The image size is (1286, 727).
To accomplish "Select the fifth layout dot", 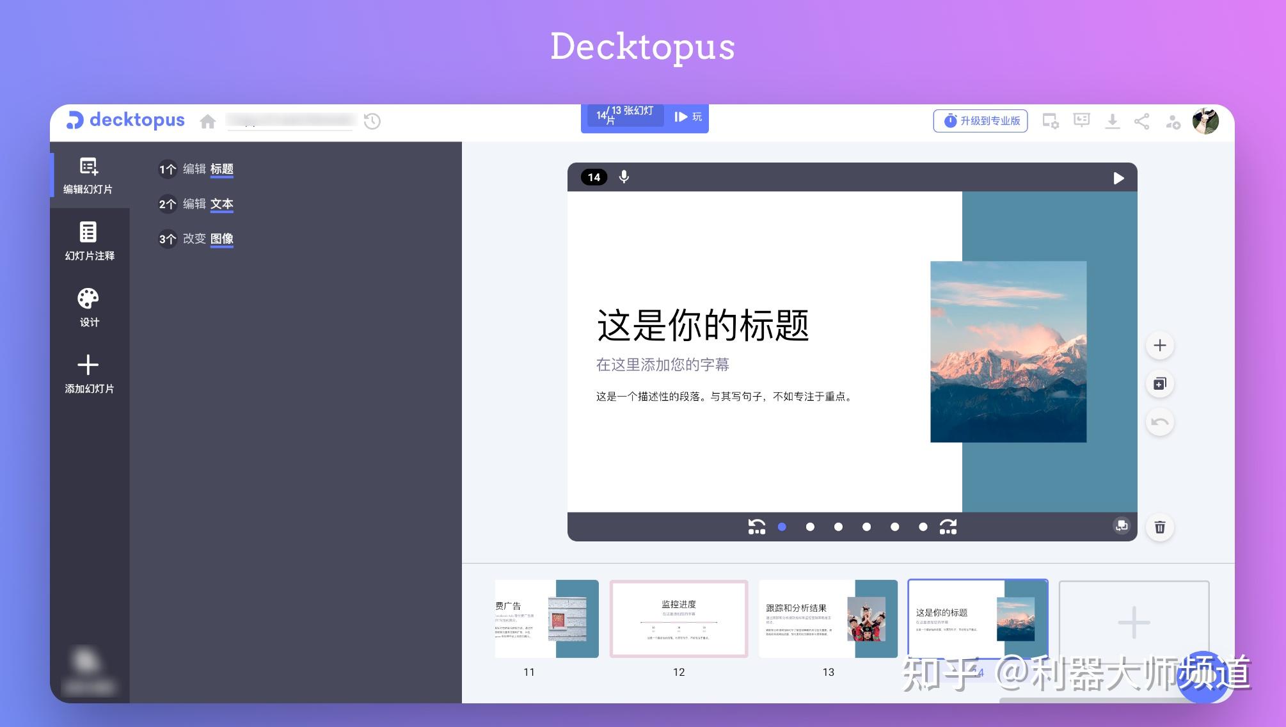I will tap(894, 527).
